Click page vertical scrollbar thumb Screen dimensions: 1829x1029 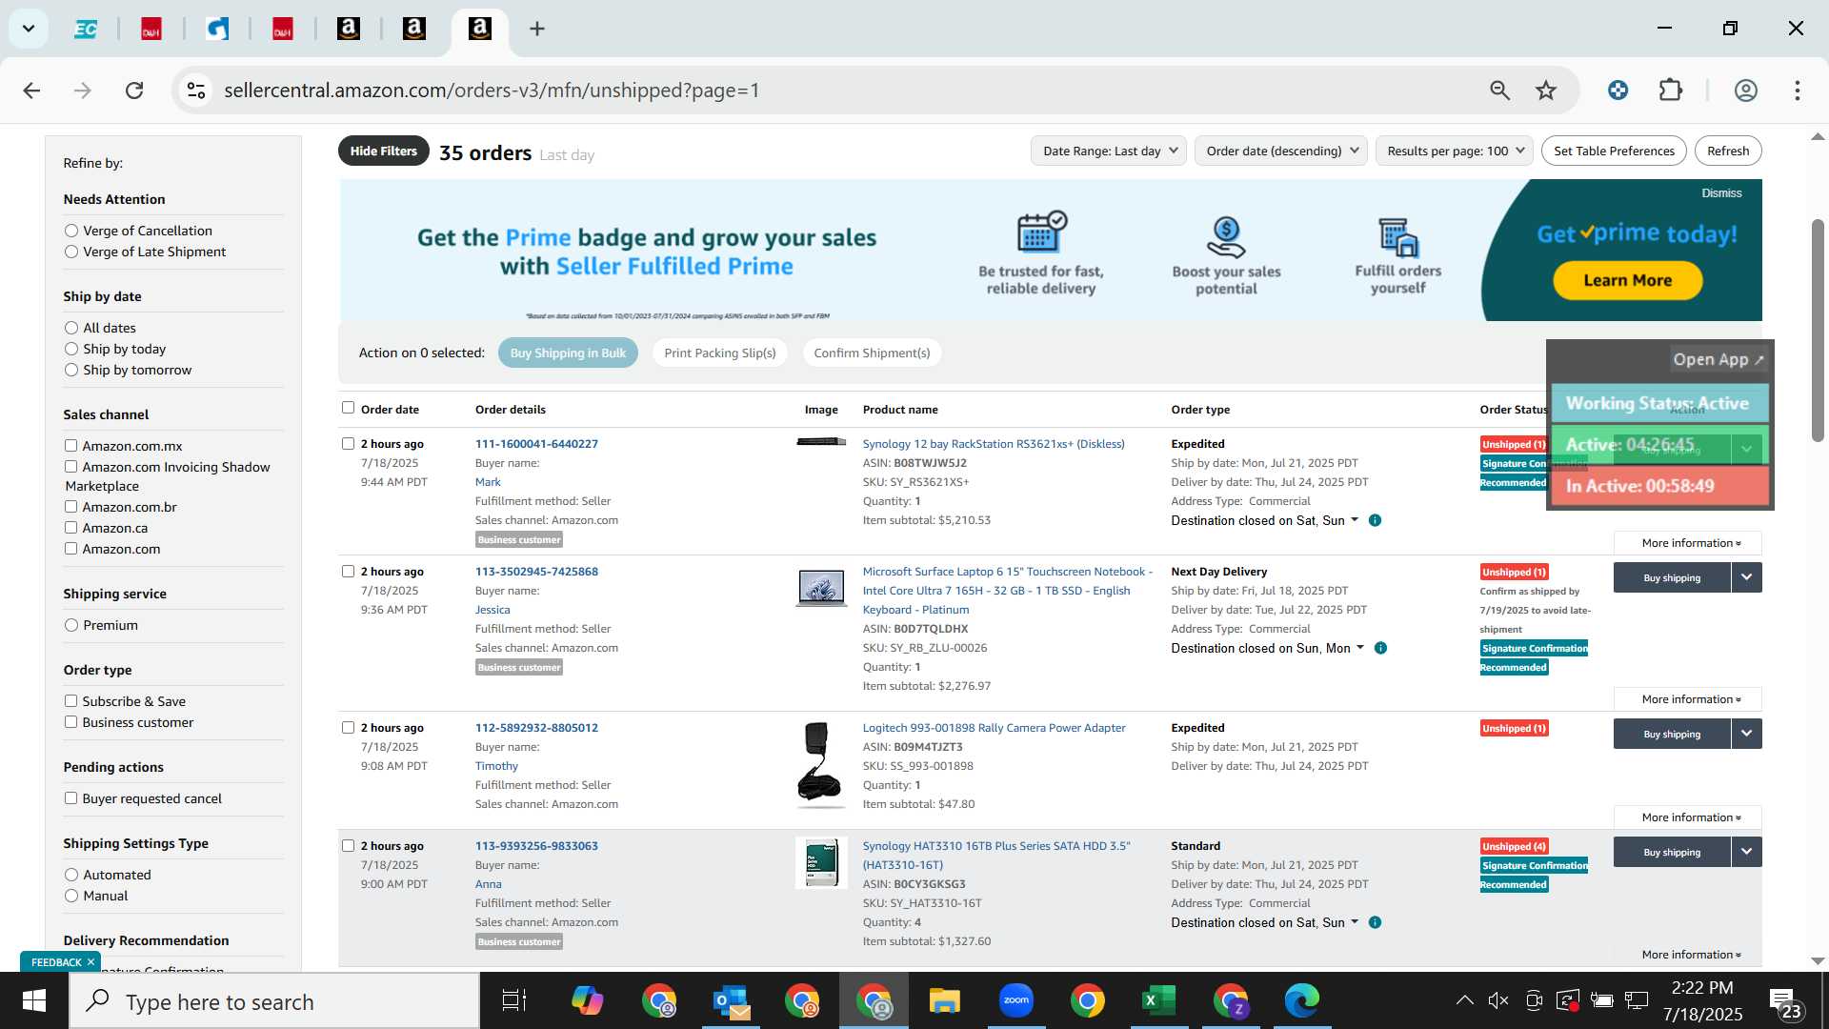coord(1818,331)
